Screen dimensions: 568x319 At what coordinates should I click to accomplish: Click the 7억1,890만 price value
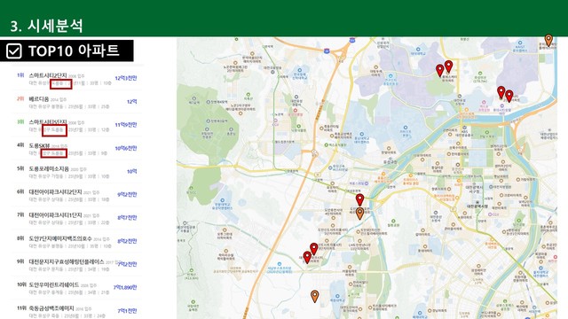pyautogui.click(x=125, y=287)
